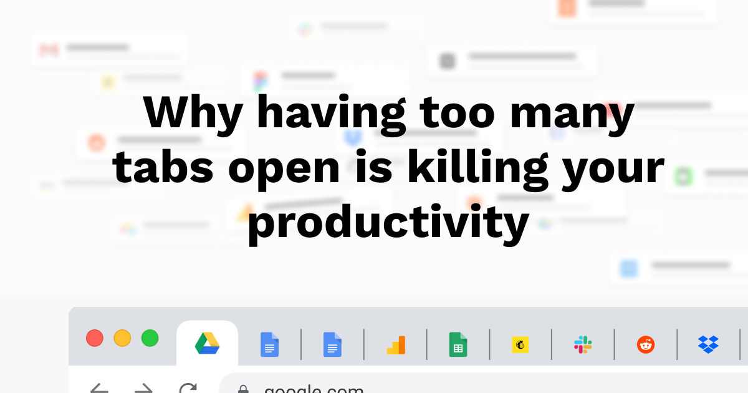This screenshot has height=393, width=748.
Task: Click the Dropbox tab icon
Action: [x=708, y=344]
